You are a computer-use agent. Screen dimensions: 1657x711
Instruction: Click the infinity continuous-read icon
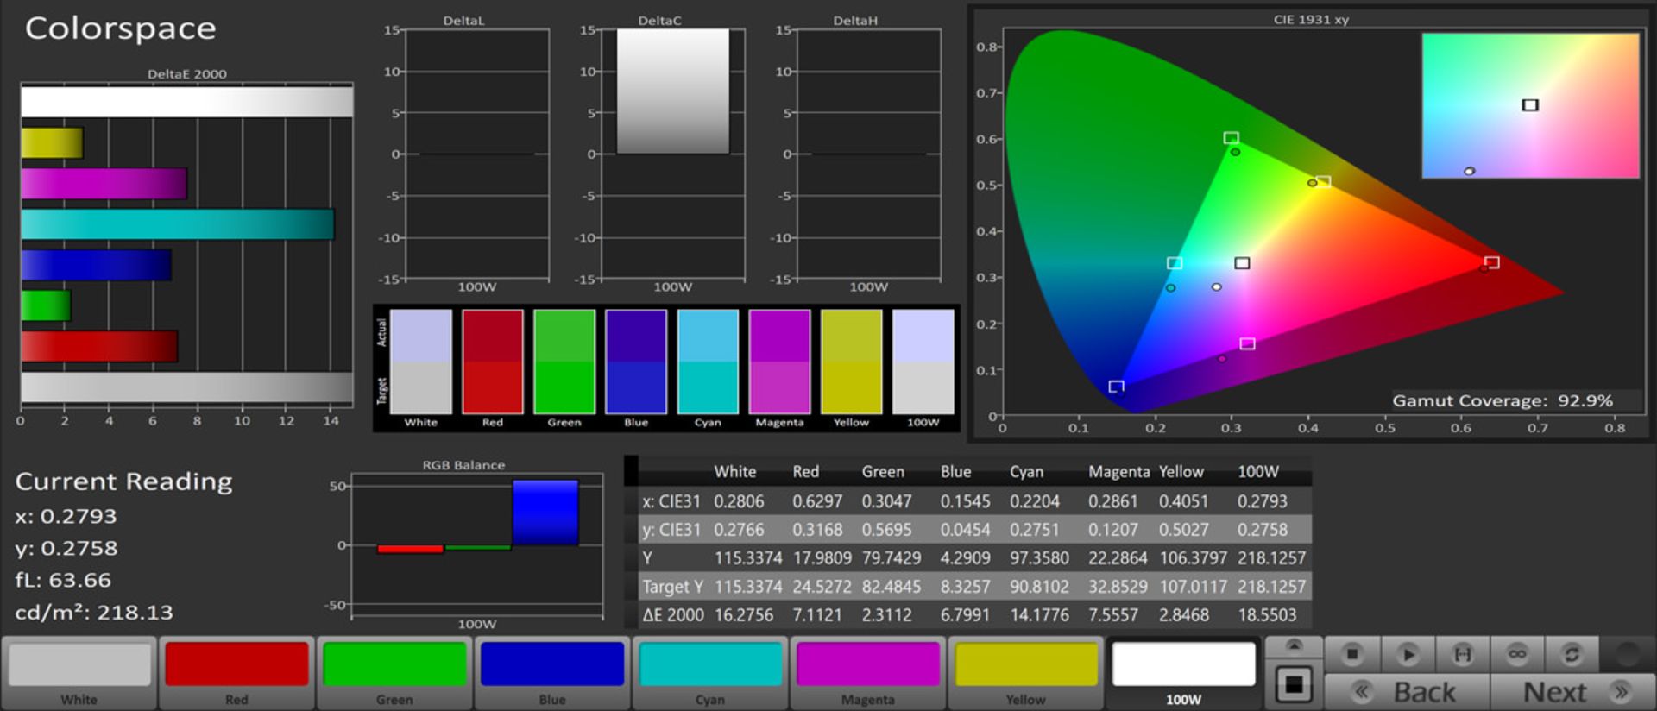tap(1517, 655)
